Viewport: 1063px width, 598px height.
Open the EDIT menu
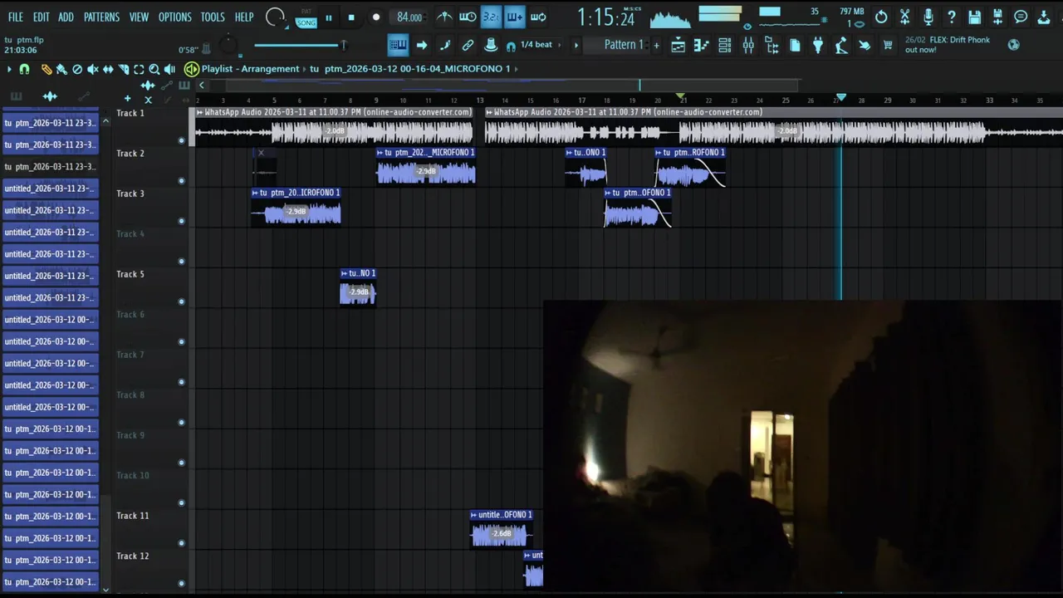[41, 17]
